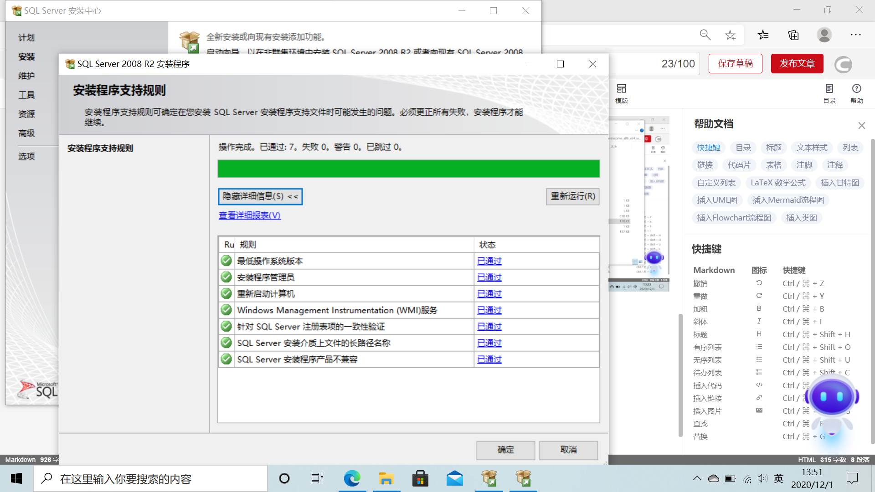The height and width of the screenshot is (492, 875).
Task: Select 安装 in SQL Server 安装中心
Action: coord(26,56)
